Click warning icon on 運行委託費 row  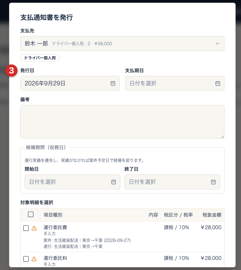coord(34,228)
